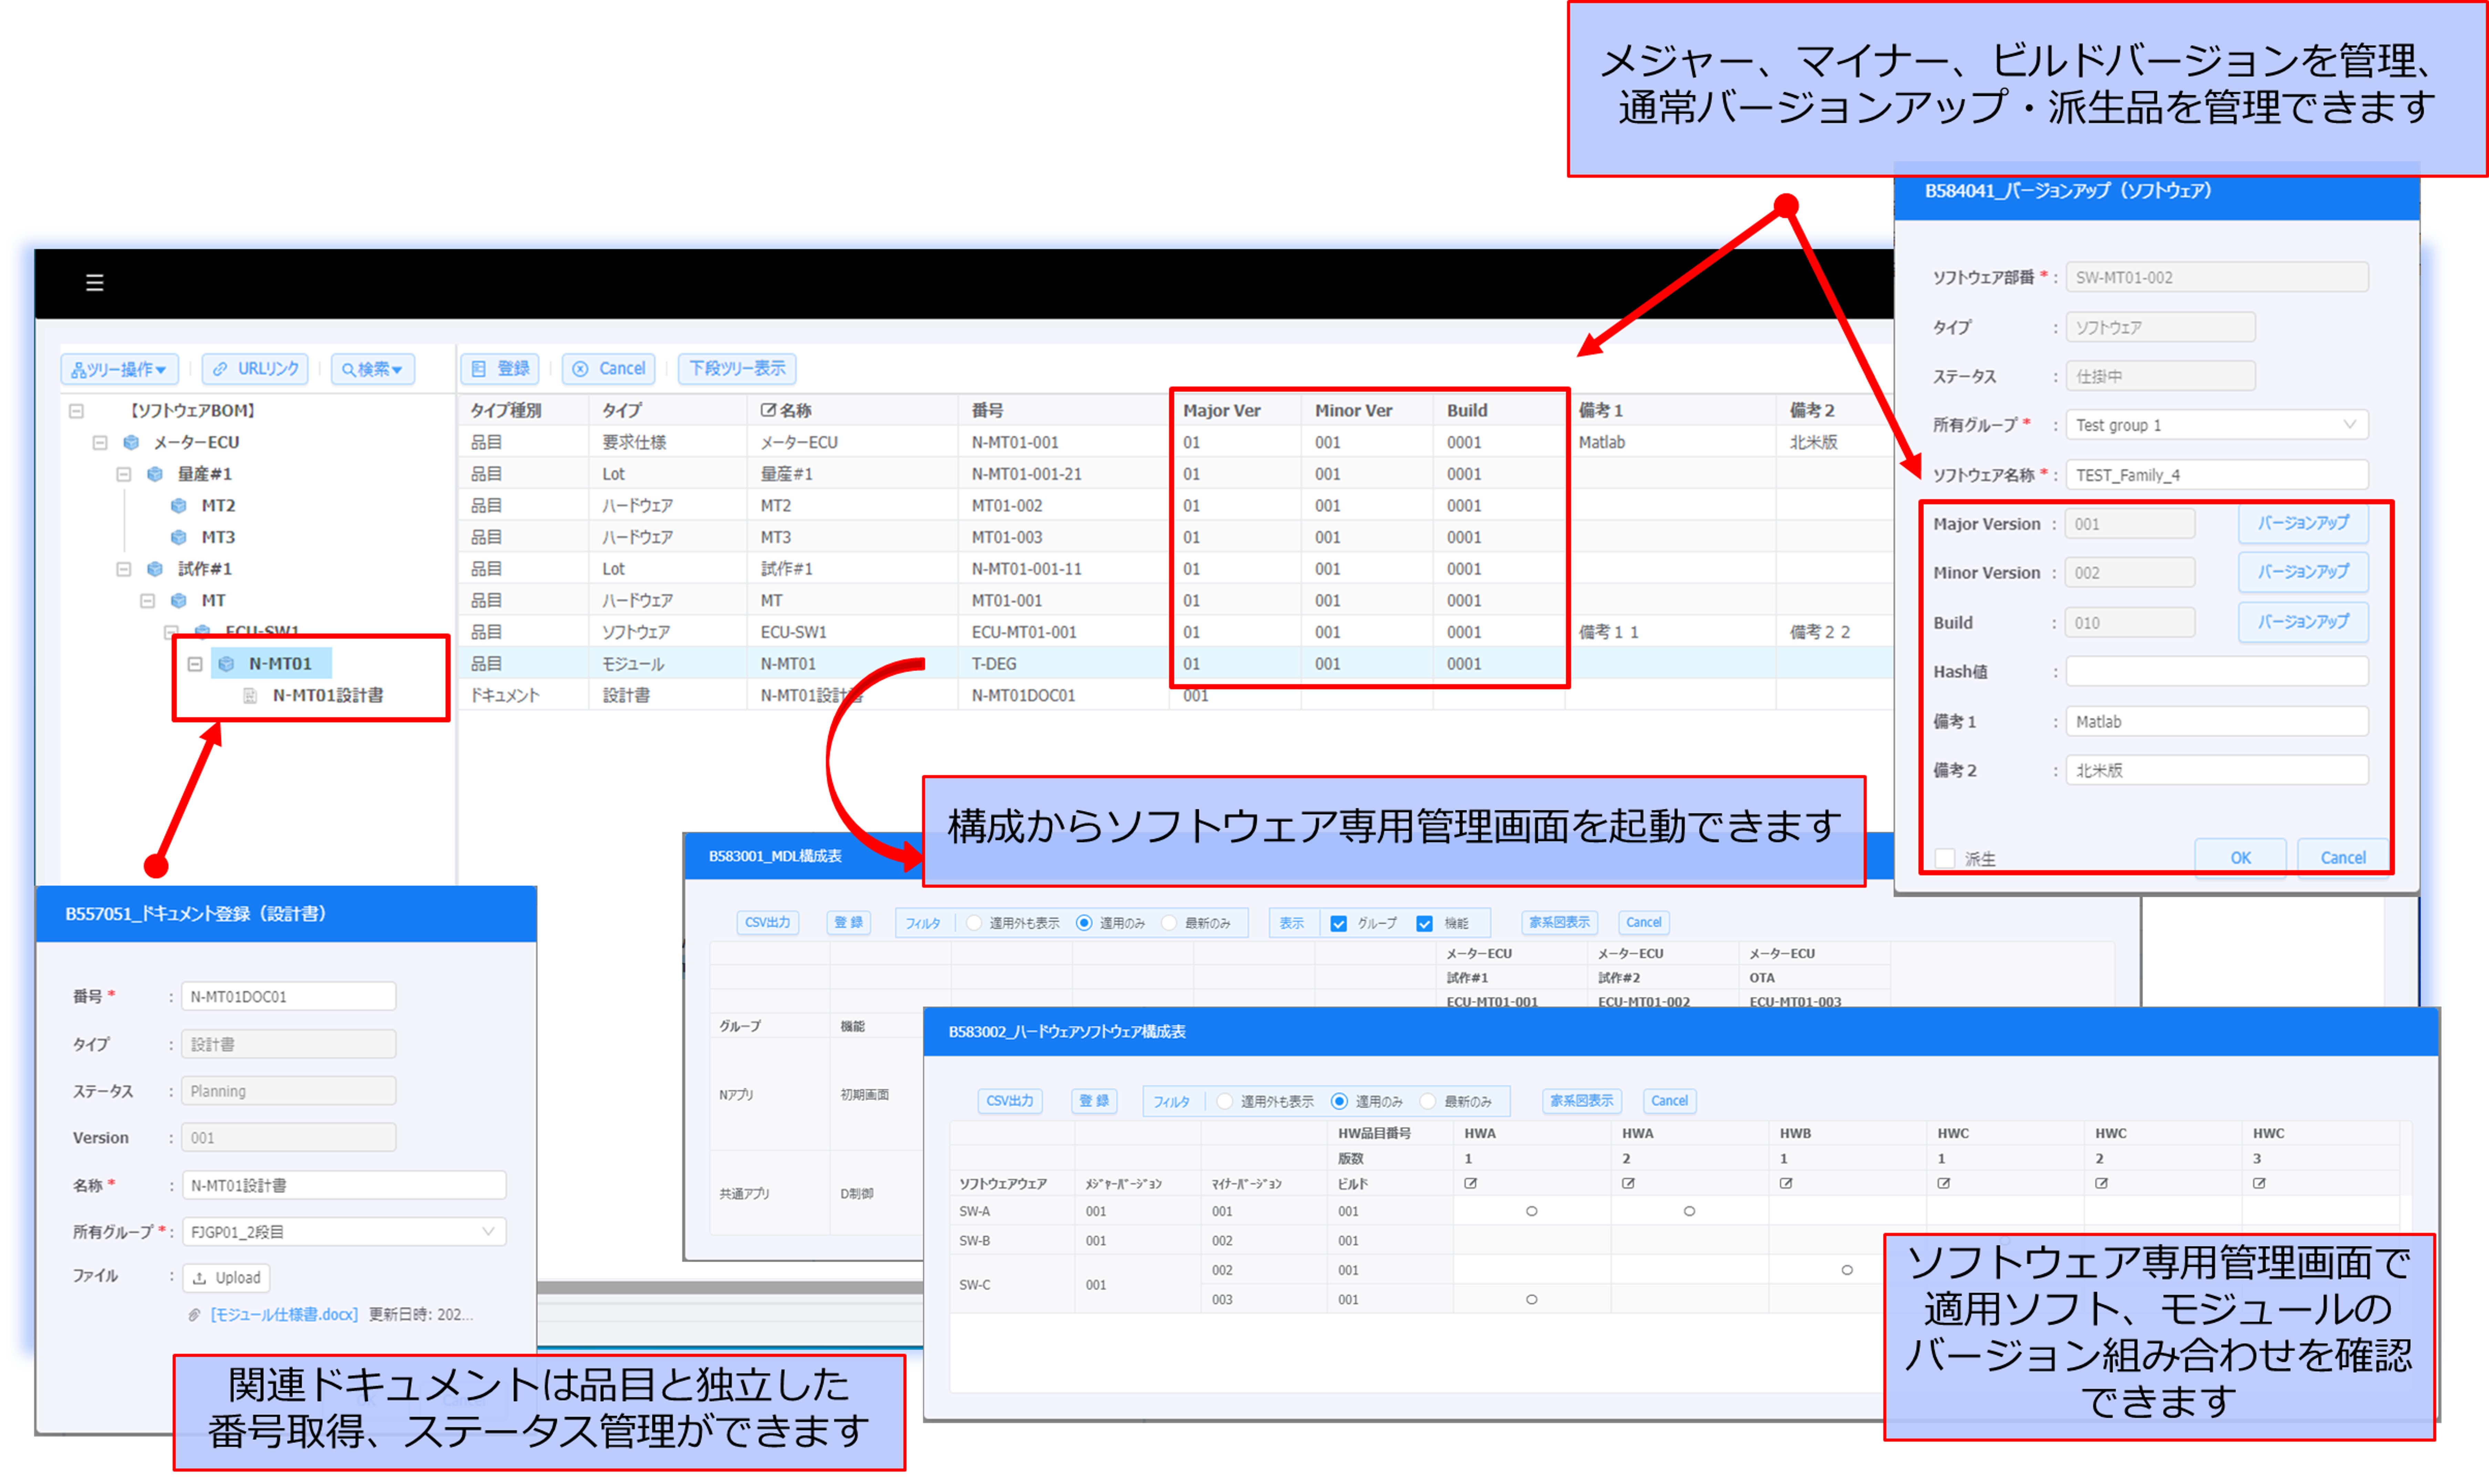
Task: Click 下段ツリー表示 toolbar button
Action: pos(737,369)
